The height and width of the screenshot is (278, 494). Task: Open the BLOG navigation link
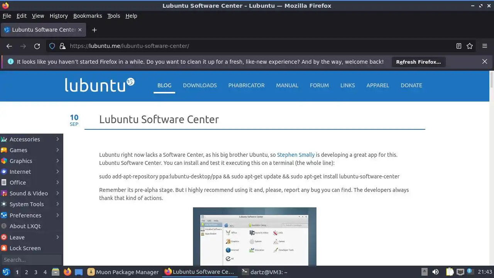point(164,85)
